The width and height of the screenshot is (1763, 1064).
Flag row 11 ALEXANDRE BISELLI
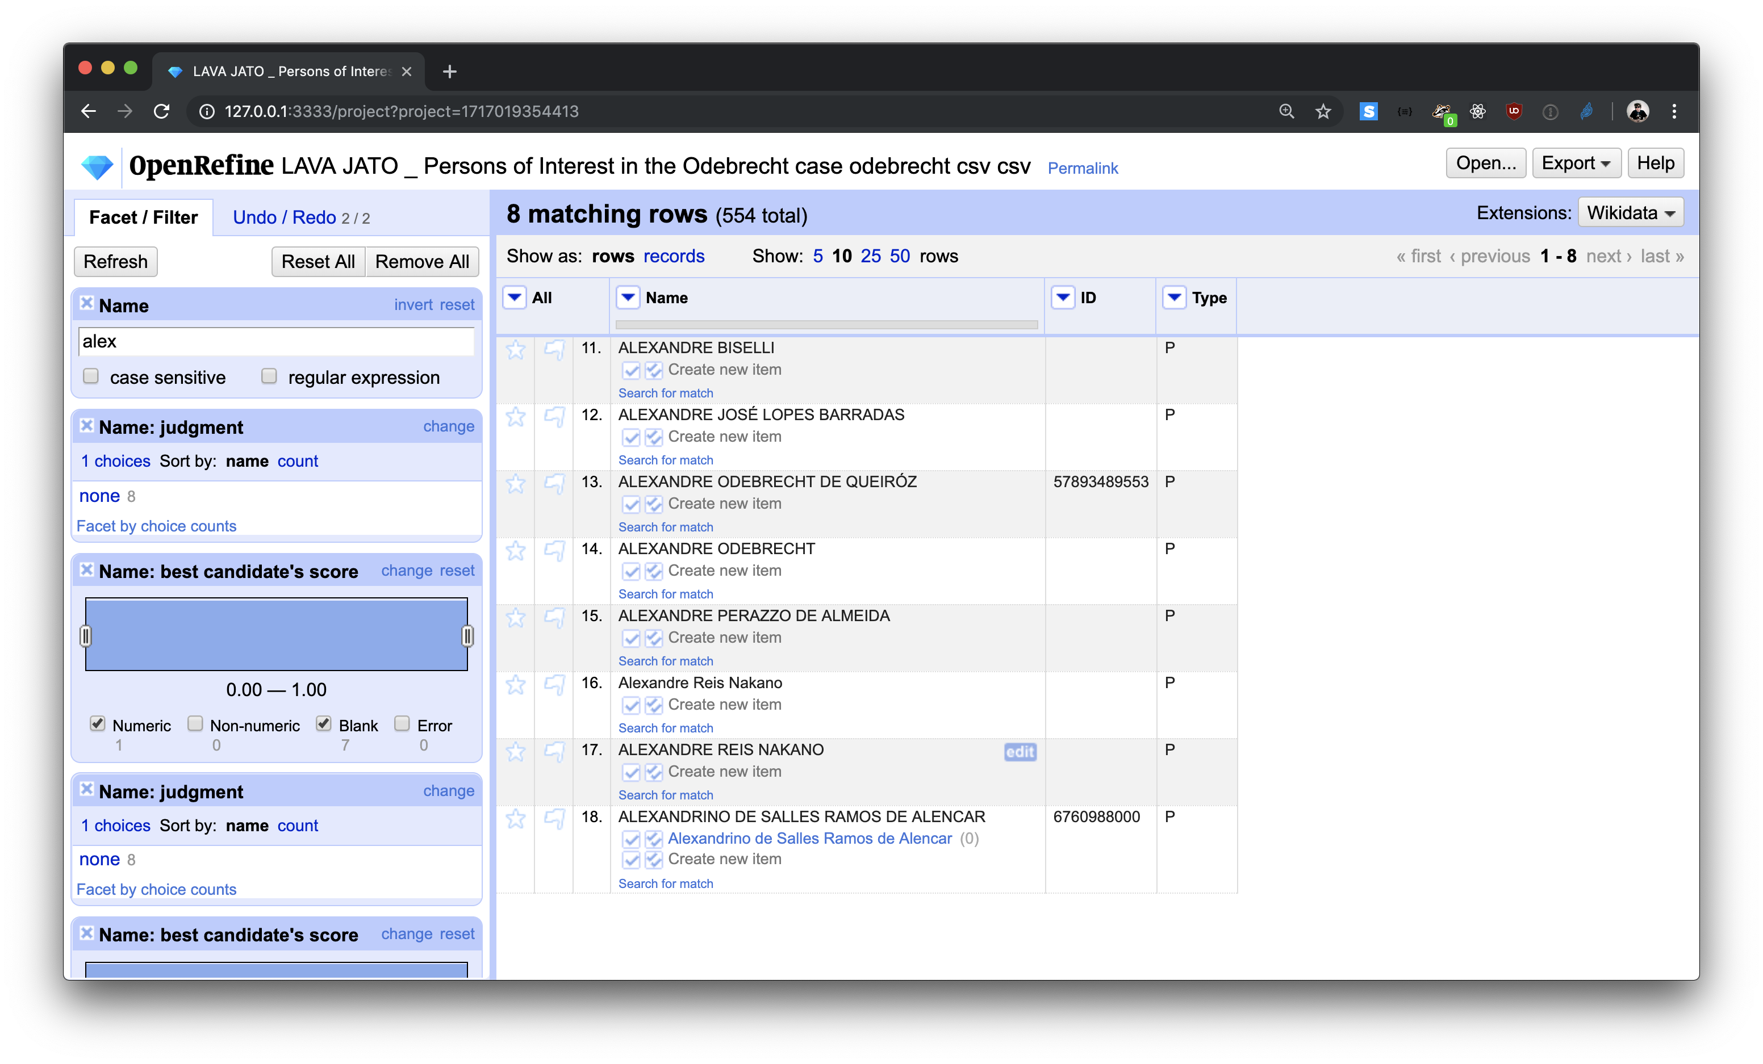click(554, 350)
